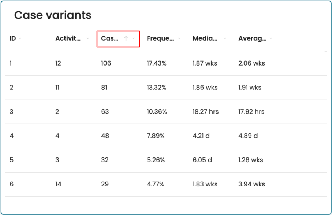
Task: Open the Cases column dropdown chevron
Action: [x=134, y=39]
